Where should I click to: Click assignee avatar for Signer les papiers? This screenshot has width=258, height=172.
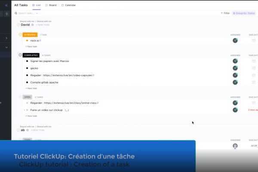[235, 61]
